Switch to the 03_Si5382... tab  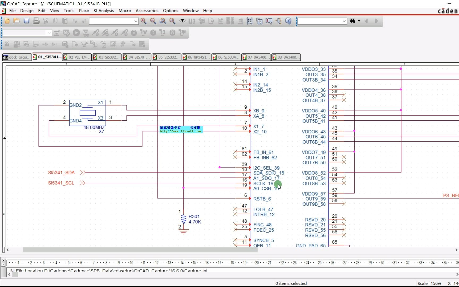(107, 57)
